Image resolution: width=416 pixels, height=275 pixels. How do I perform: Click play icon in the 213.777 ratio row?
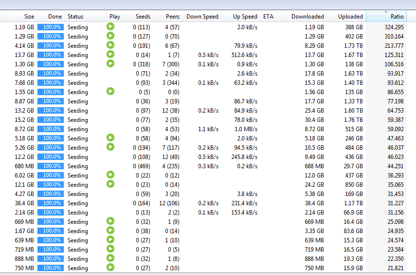click(110, 45)
